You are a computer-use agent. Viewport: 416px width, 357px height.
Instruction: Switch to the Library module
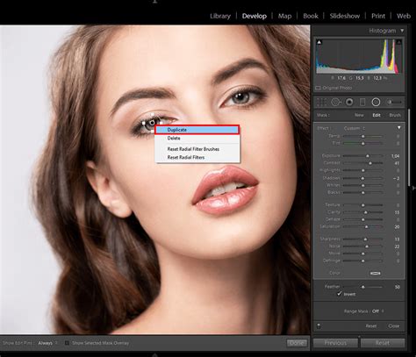220,16
